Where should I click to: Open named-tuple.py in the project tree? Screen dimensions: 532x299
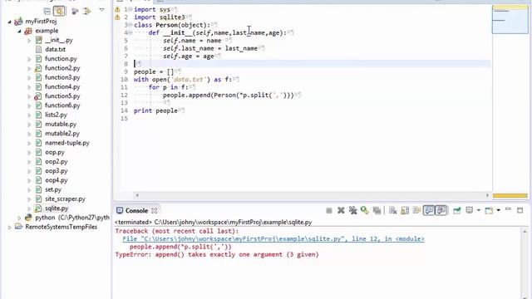(67, 143)
